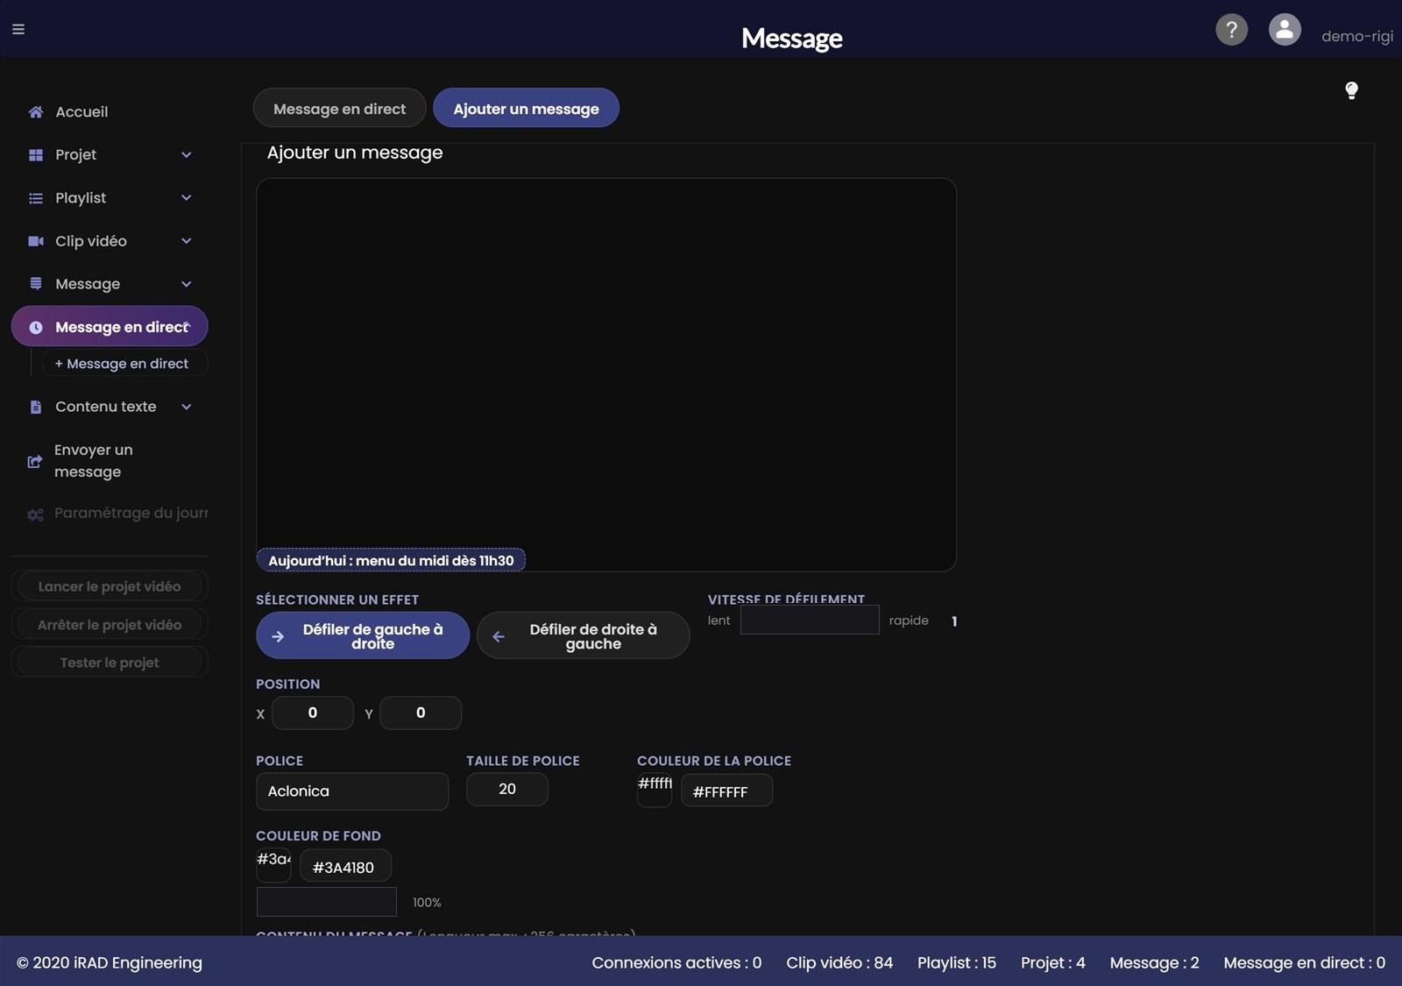Image resolution: width=1402 pixels, height=986 pixels.
Task: Click the Clip vidéo camera icon
Action: pos(36,241)
